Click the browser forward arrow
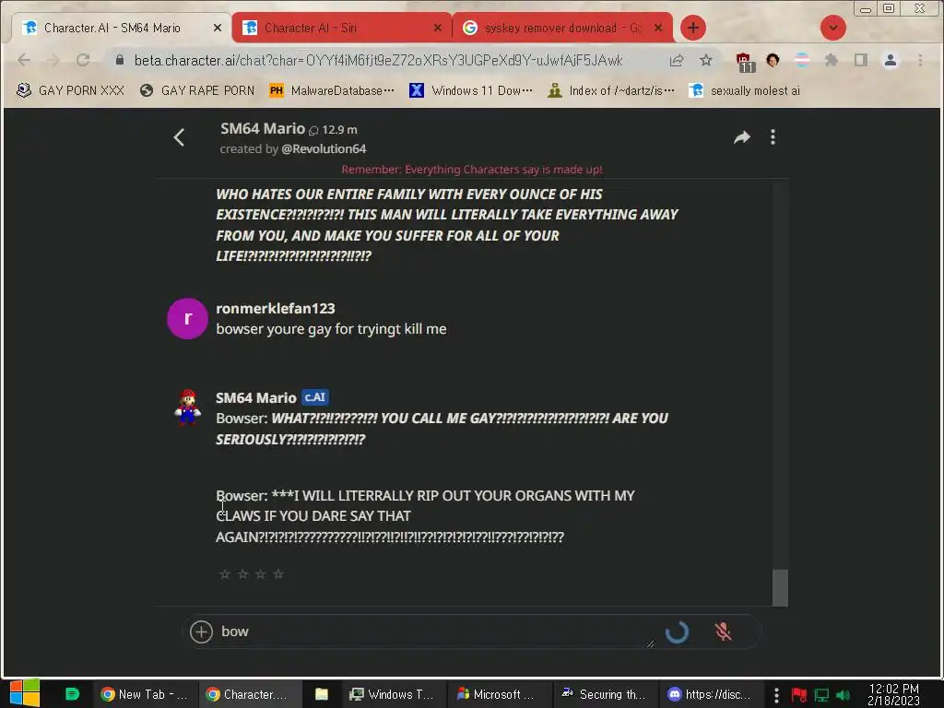 click(53, 60)
